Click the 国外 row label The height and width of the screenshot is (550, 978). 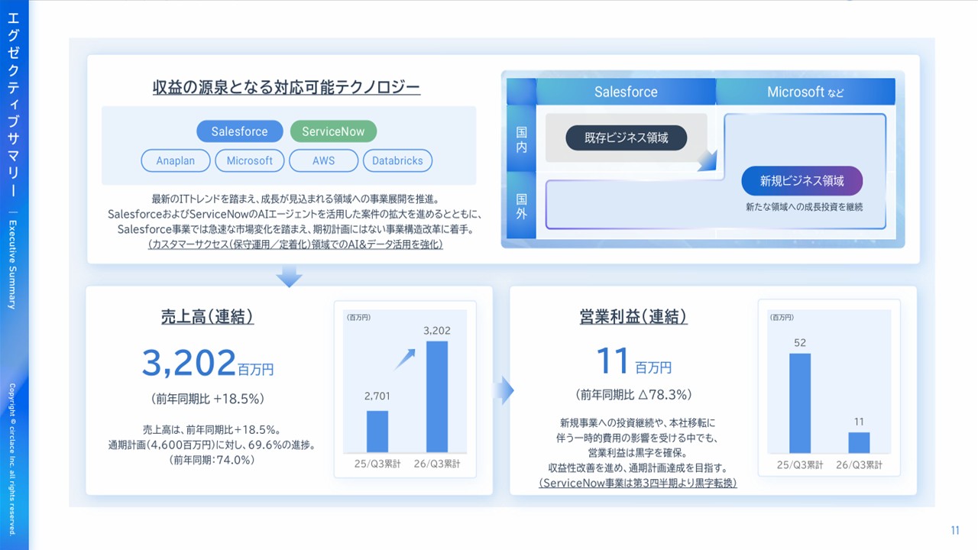pos(521,206)
